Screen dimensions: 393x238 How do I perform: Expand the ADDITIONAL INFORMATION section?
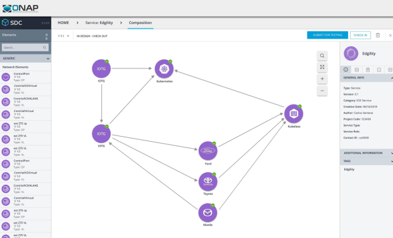click(366, 153)
